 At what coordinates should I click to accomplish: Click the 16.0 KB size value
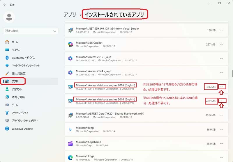[x=211, y=129]
